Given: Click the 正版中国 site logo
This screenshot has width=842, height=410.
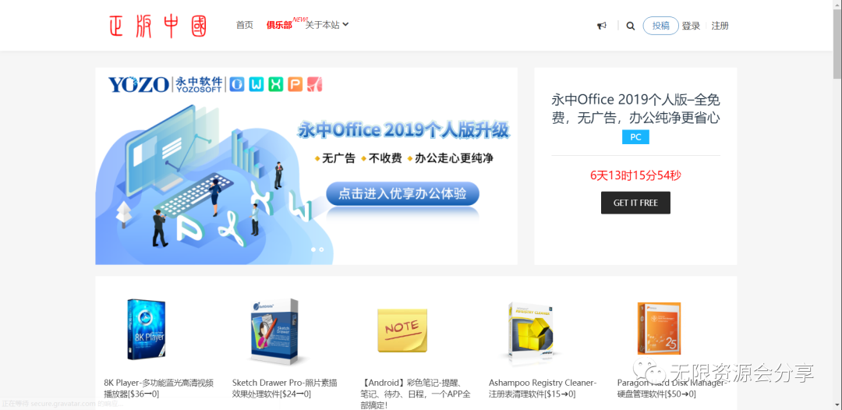Looking at the screenshot, I should click(157, 26).
